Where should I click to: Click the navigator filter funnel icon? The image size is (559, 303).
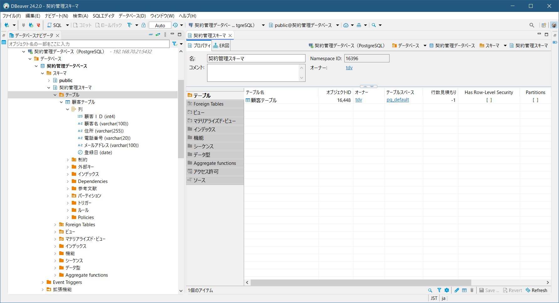tap(175, 44)
